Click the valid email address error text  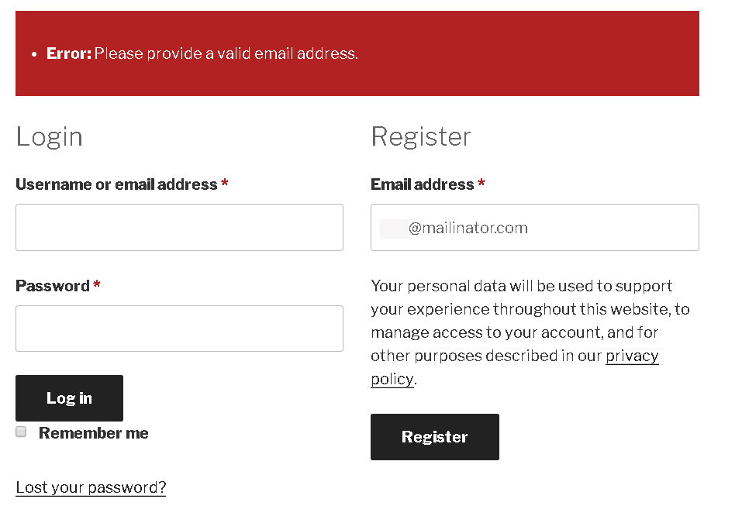tap(226, 53)
